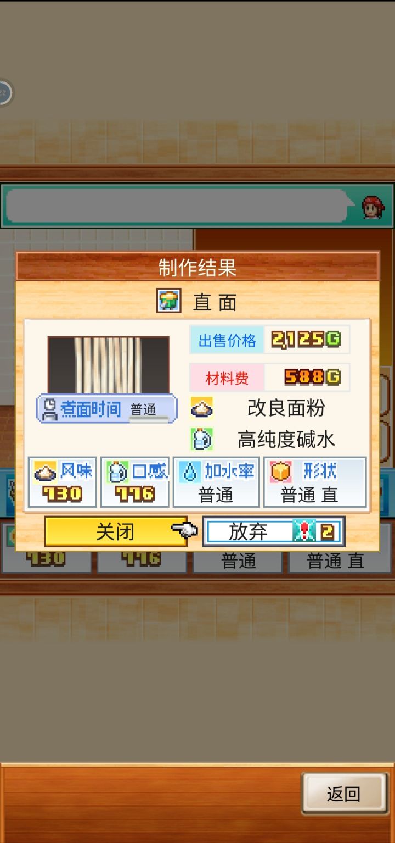Select the 口感 texture stat panel
This screenshot has height=843, width=395.
136,482
